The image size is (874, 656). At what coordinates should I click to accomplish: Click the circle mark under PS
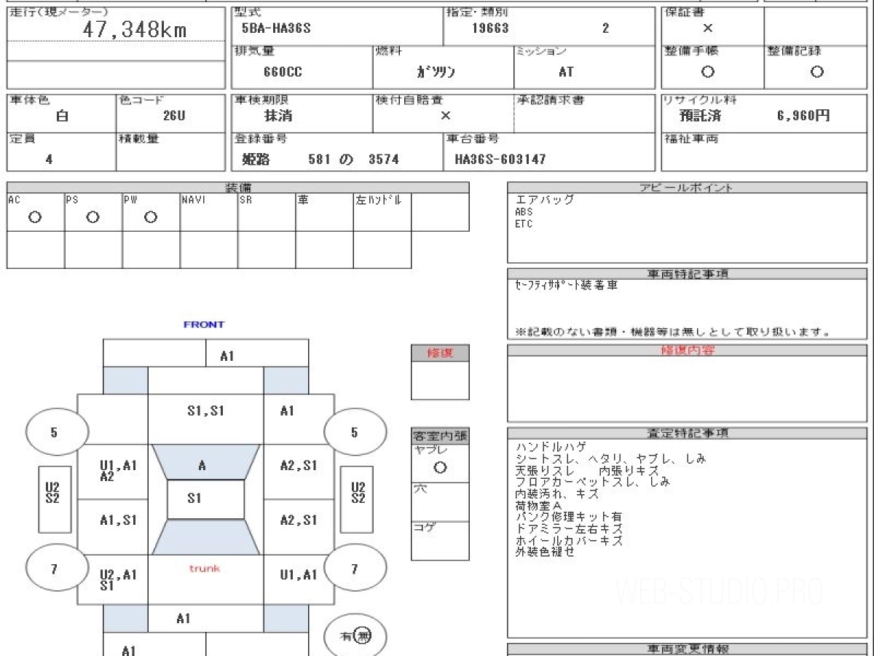click(92, 217)
